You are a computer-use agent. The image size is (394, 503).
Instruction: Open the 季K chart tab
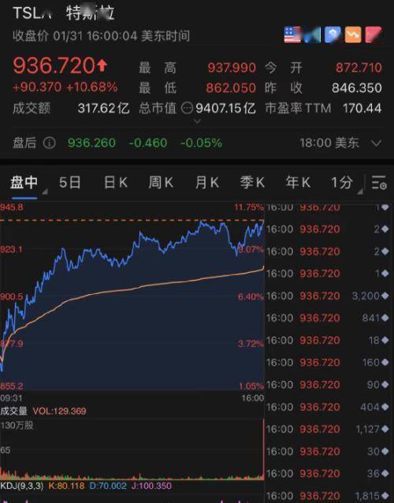[252, 183]
